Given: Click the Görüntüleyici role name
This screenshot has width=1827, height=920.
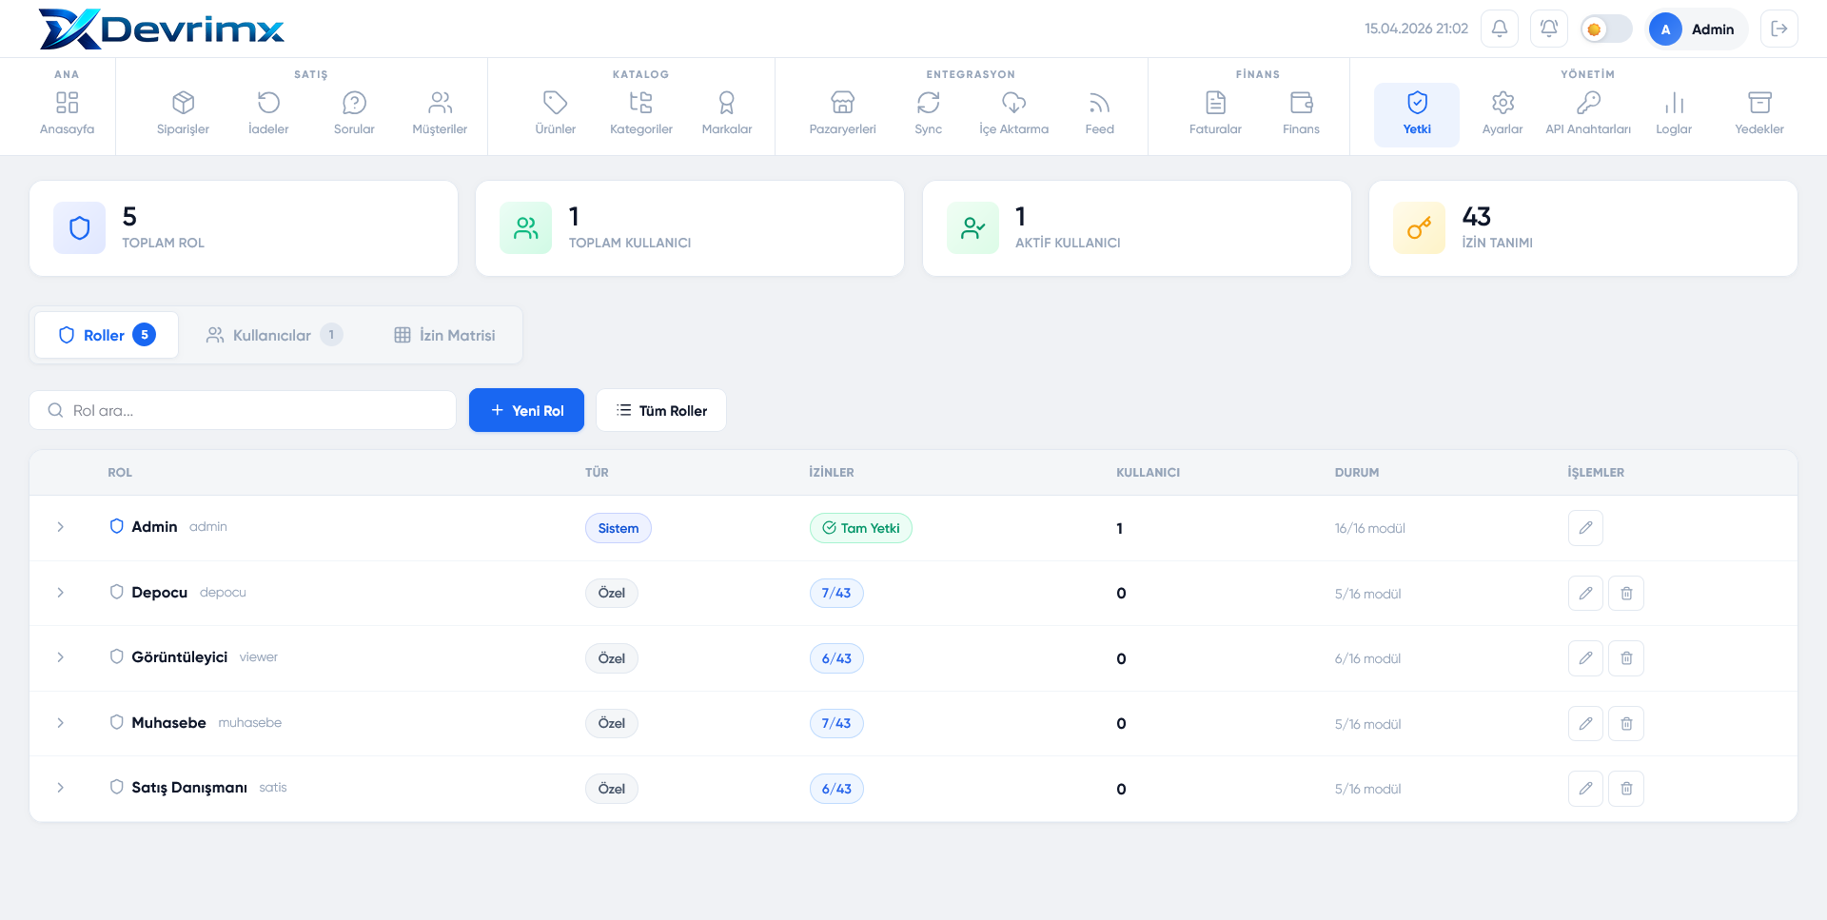Looking at the screenshot, I should point(179,656).
